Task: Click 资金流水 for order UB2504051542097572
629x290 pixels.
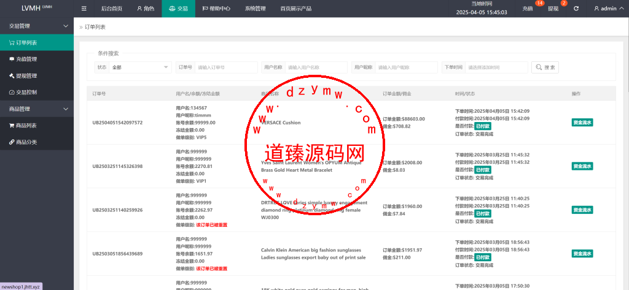Action: (x=582, y=123)
